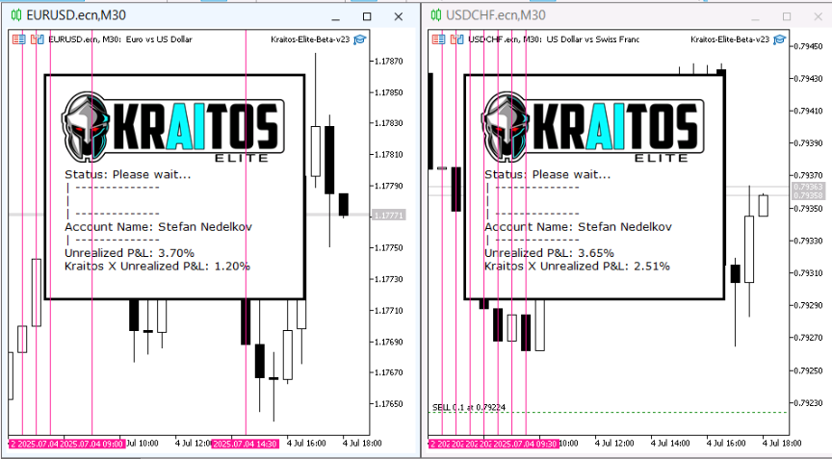
Task: Click the 2025.07.04 09:00 pink time marker in EURUSD
Action: [x=91, y=443]
